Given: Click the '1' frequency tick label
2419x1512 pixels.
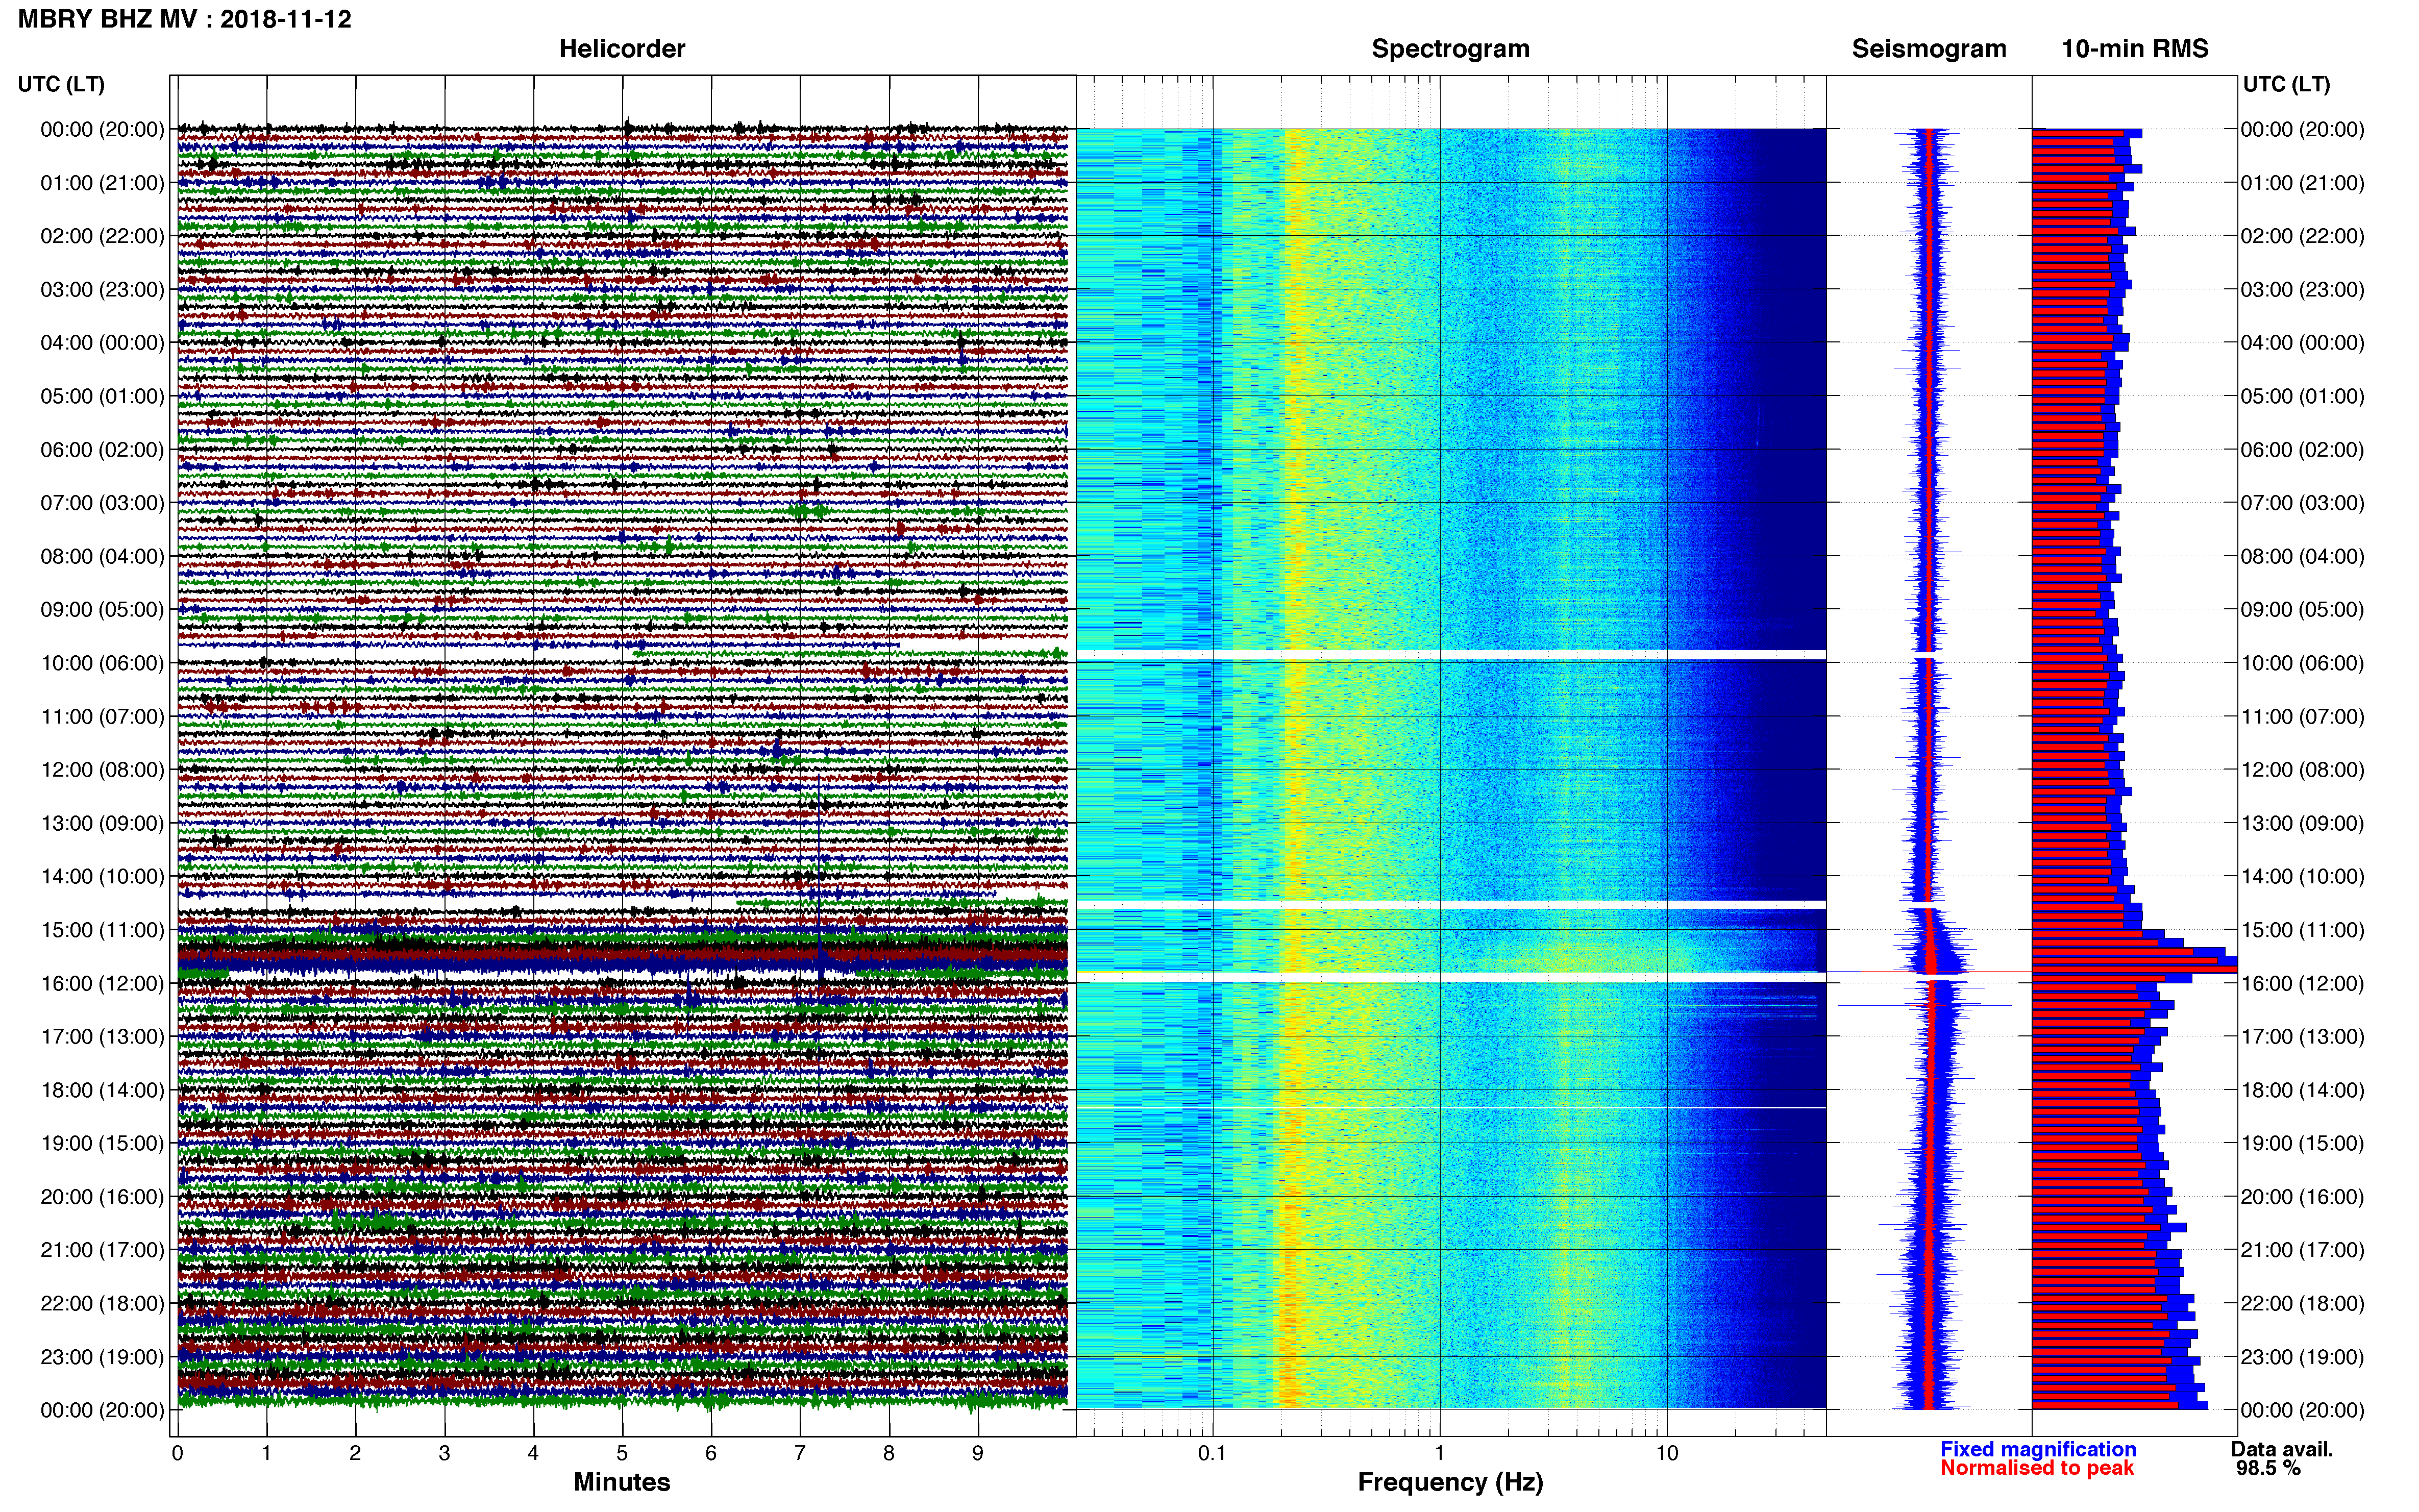Looking at the screenshot, I should tap(1439, 1453).
